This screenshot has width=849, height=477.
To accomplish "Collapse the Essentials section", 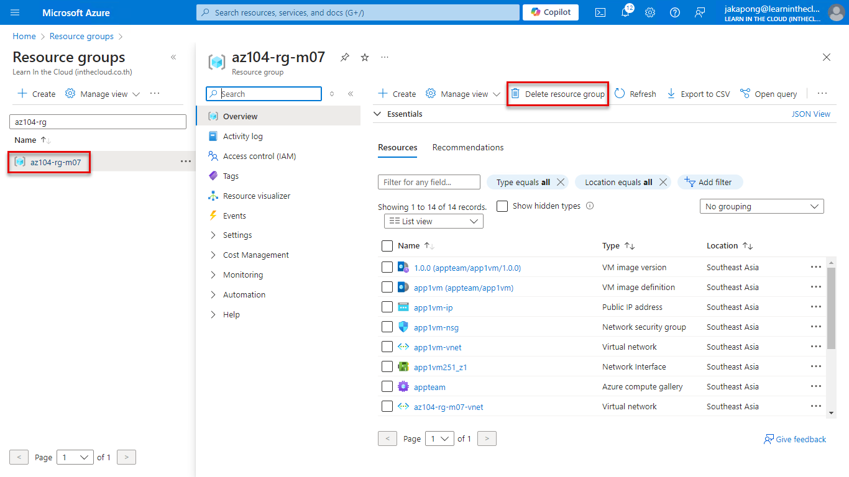I will pyautogui.click(x=377, y=114).
